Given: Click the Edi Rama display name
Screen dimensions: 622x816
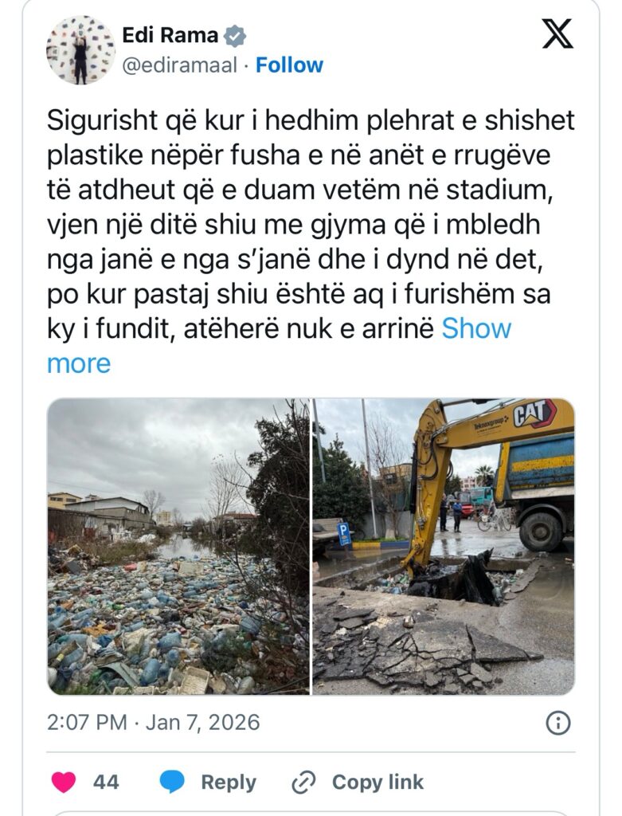Looking at the screenshot, I should coord(170,35).
